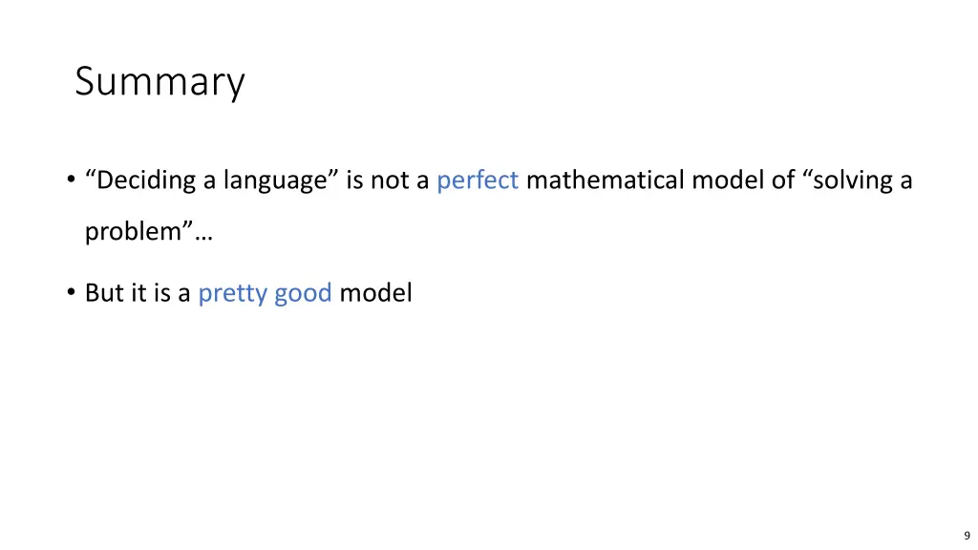Click the word "But" in the second bullet

coord(102,293)
